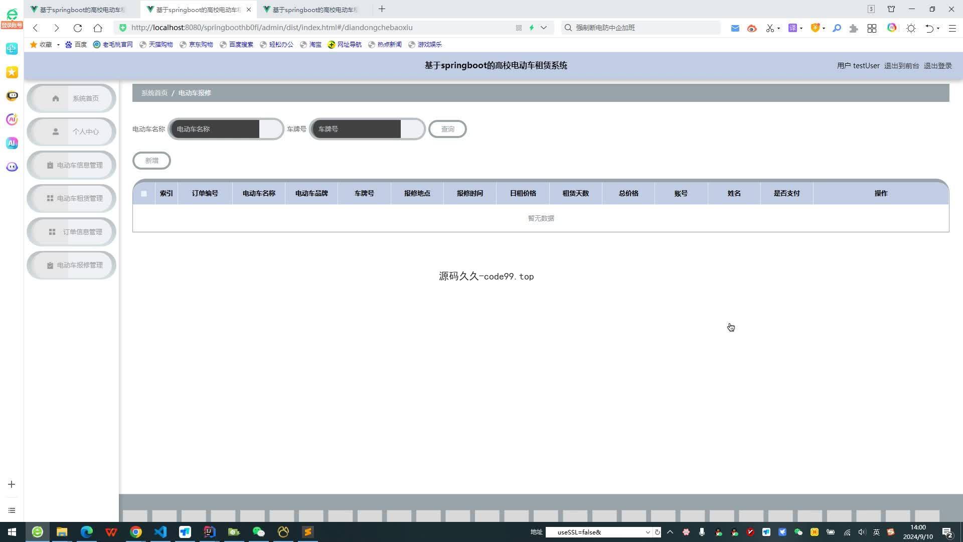Viewport: 963px width, 542px height.
Task: Click the scissors screenshot tool icon
Action: tap(770, 28)
